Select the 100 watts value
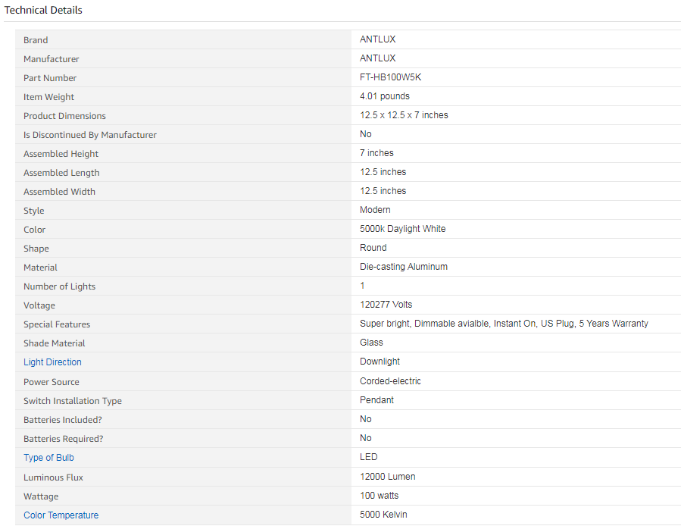681x526 pixels. coord(380,496)
